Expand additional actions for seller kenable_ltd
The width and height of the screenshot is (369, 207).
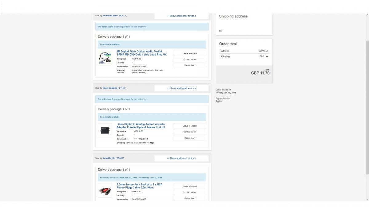click(x=181, y=159)
